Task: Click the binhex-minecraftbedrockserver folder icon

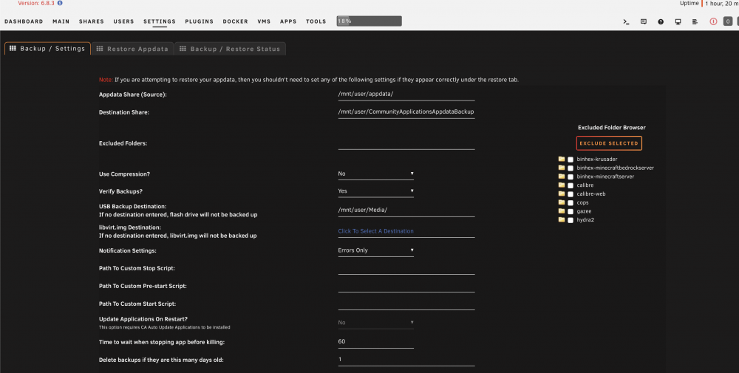Action: (x=562, y=168)
